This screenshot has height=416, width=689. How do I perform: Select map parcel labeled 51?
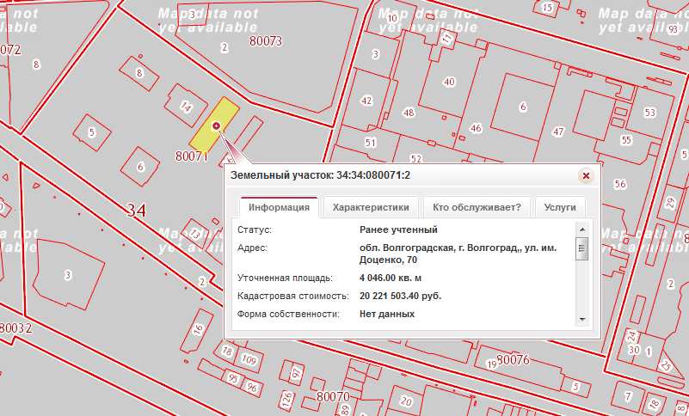[x=371, y=143]
